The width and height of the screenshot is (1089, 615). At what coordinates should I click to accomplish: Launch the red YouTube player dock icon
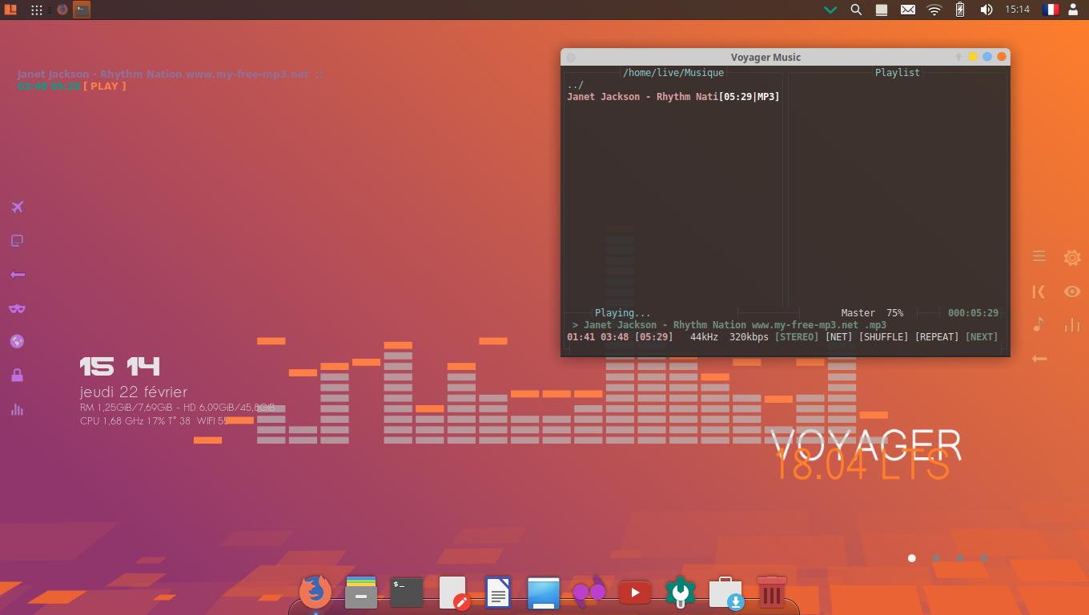pyautogui.click(x=635, y=593)
